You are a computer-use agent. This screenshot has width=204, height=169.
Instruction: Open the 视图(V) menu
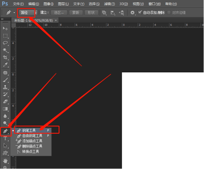tap(138, 4)
